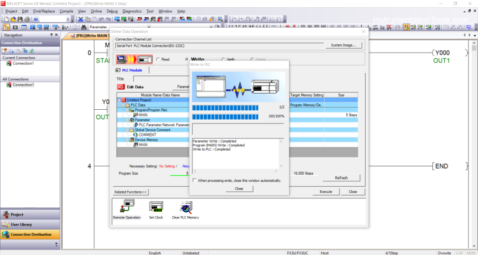Switch to the PLC Module tab
Screen dimensions: 478x255
132,70
